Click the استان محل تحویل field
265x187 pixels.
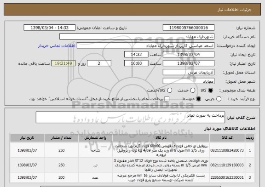[189, 73]
